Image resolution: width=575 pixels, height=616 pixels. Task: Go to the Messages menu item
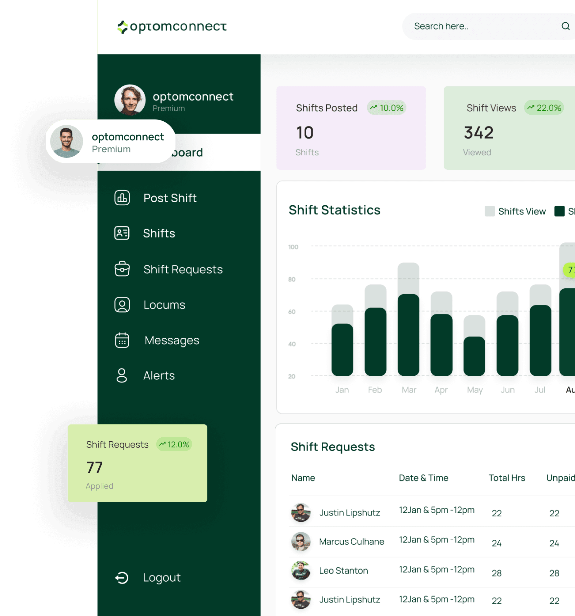point(172,340)
